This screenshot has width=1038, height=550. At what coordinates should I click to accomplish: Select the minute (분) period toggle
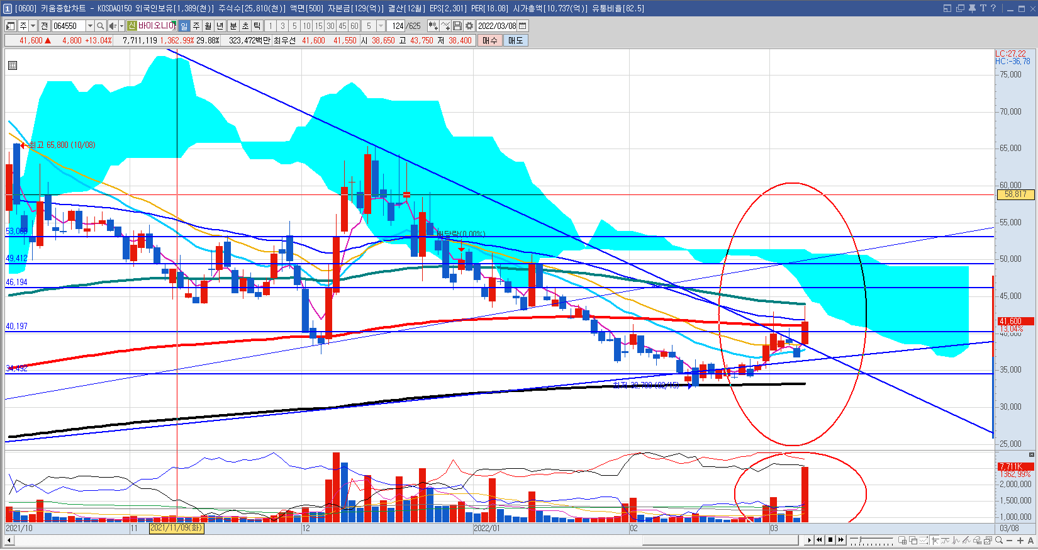[233, 26]
